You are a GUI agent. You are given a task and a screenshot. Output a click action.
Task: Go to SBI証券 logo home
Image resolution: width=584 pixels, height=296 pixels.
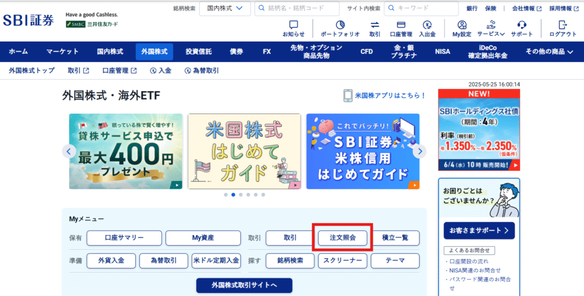pyautogui.click(x=29, y=20)
